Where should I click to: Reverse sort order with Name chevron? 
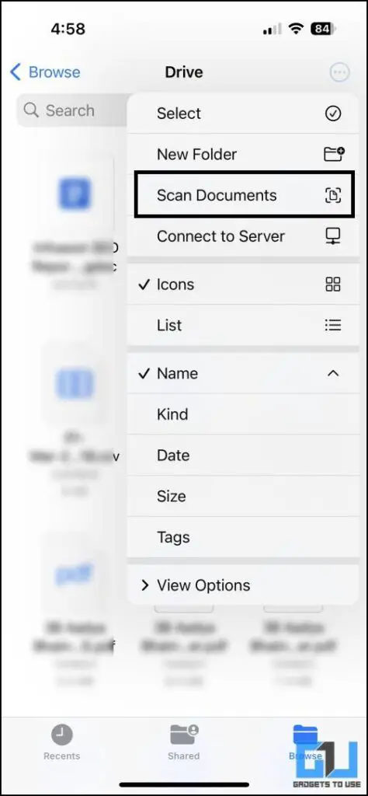[333, 373]
